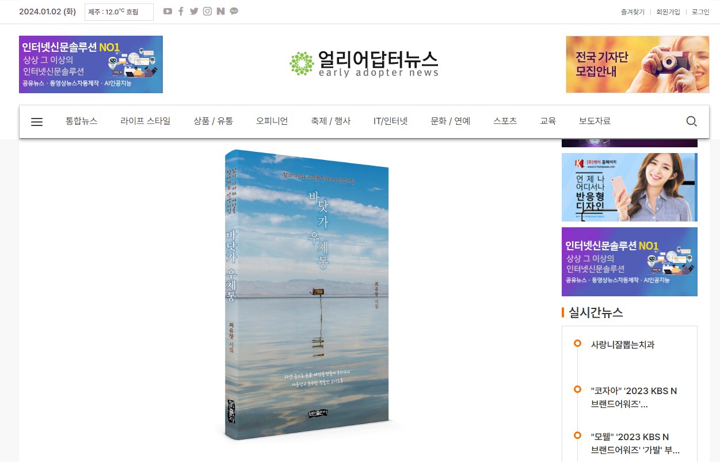Open the Twitter bird icon
Screen dimensions: 720x462
coord(194,12)
